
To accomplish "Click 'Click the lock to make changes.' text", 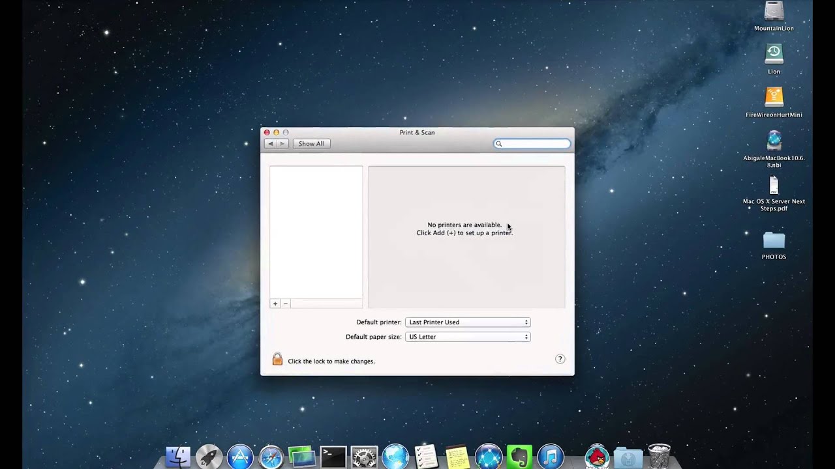I will pyautogui.click(x=331, y=361).
